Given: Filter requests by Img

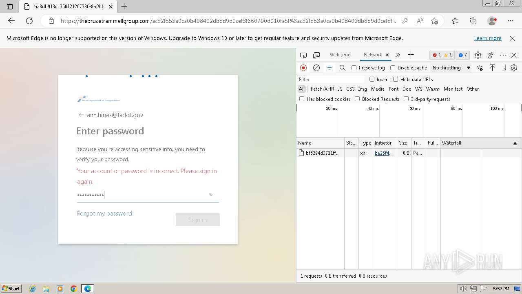Looking at the screenshot, I should [362, 89].
